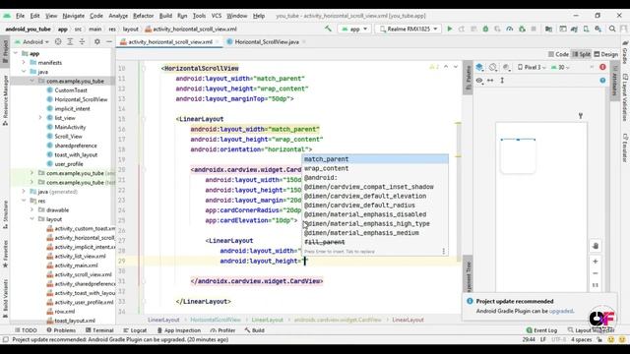This screenshot has height=354, width=630.
Task: Click the Make Project hammer icon
Action: tap(328, 29)
